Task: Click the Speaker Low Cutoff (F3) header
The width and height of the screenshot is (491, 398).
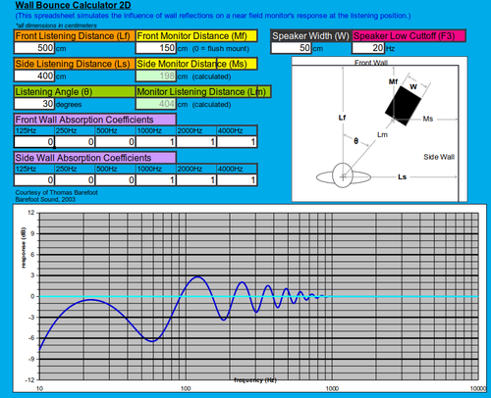Action: (409, 36)
